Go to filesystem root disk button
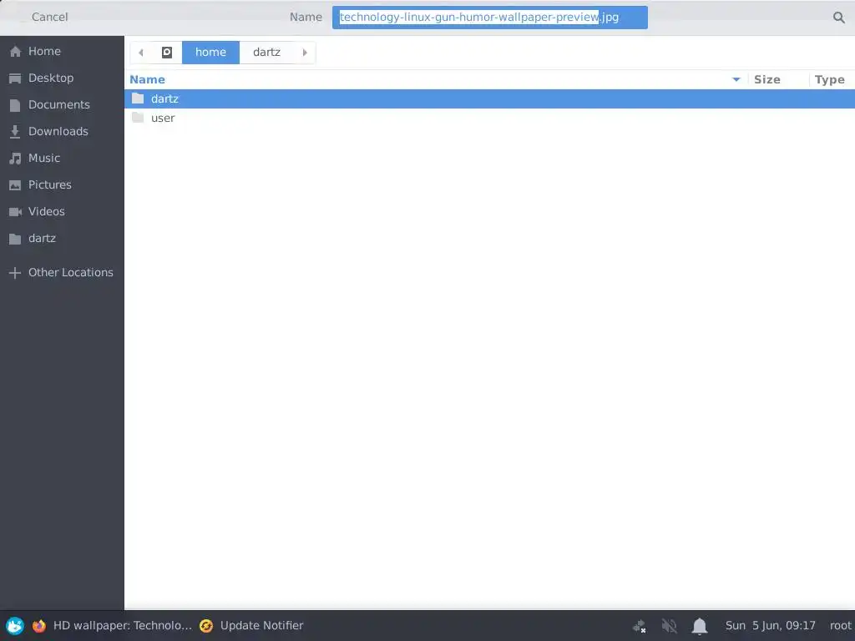This screenshot has width=855, height=641. (167, 53)
